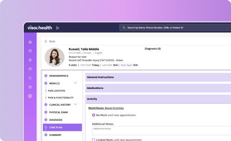This screenshot has width=231, height=141.
Task: Open the document icon in sidebar
Action: 30,60
